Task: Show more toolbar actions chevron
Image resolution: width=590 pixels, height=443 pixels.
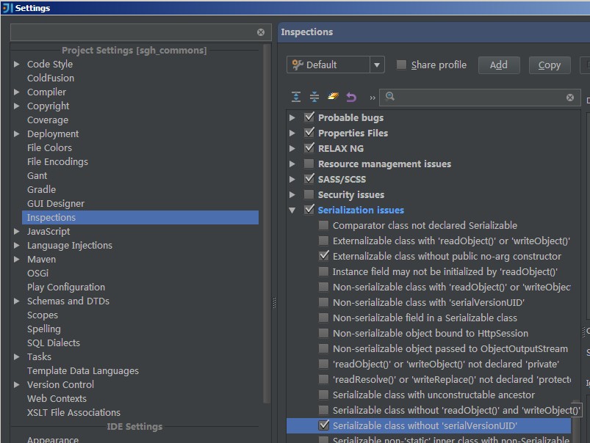Action: click(373, 98)
